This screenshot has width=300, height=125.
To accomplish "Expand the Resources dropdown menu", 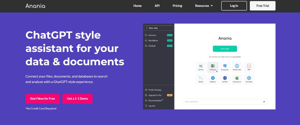I will 204,6.
